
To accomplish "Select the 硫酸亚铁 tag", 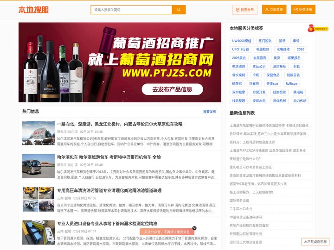I will (293, 75).
